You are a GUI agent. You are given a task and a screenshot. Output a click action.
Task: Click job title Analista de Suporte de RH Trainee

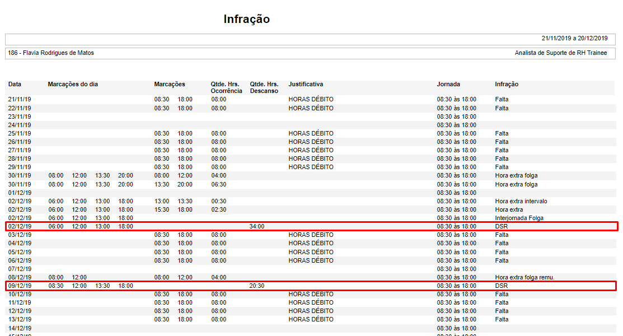click(x=560, y=53)
